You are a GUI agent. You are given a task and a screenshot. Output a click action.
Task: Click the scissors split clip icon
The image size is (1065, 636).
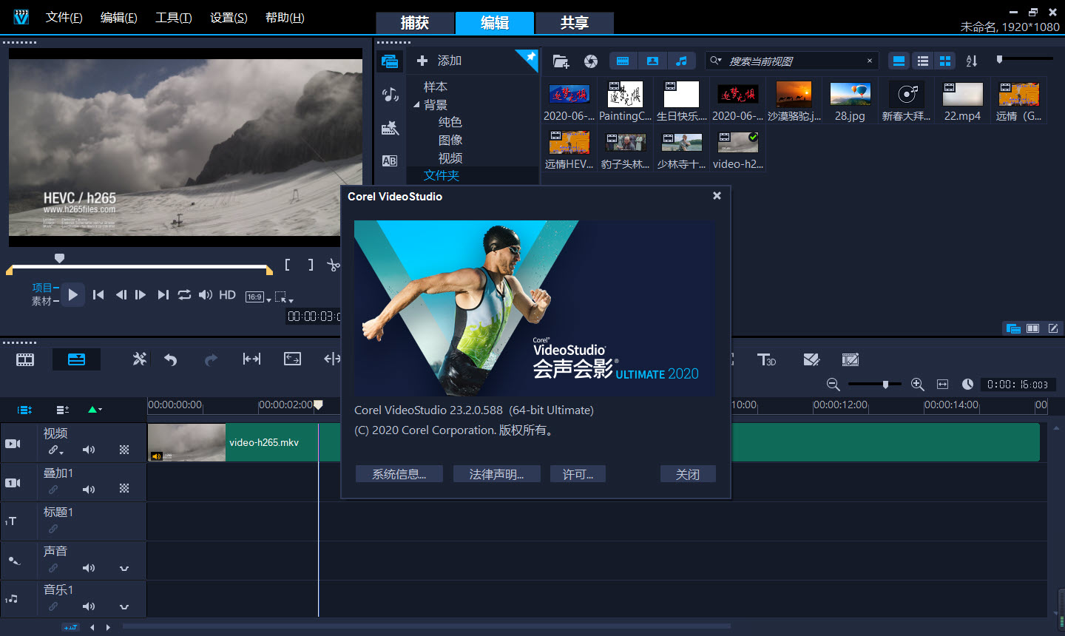click(x=334, y=265)
